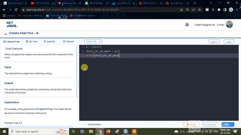This screenshot has width=241, height=135.
Task: Open the user profile picture
Action: click(229, 24)
